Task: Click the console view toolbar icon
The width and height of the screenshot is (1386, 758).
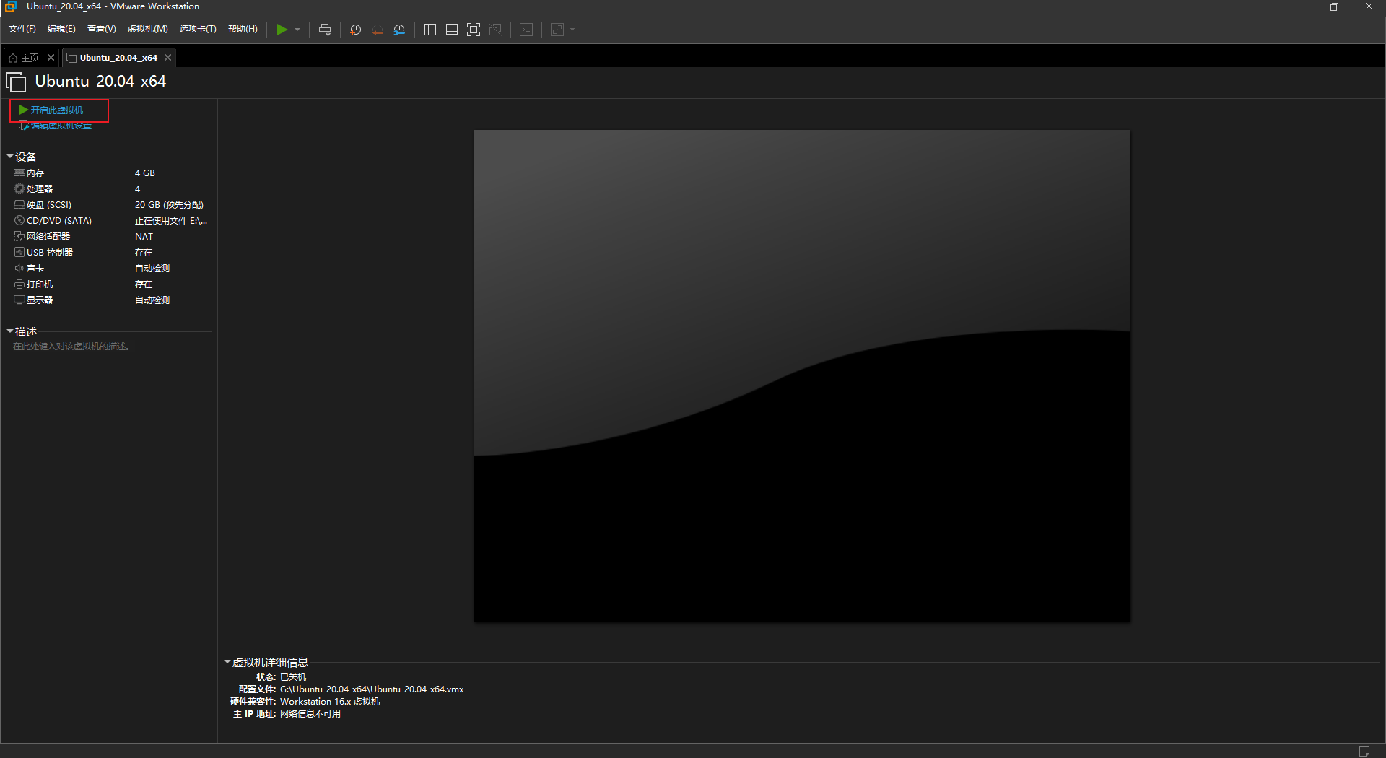Action: coord(527,30)
